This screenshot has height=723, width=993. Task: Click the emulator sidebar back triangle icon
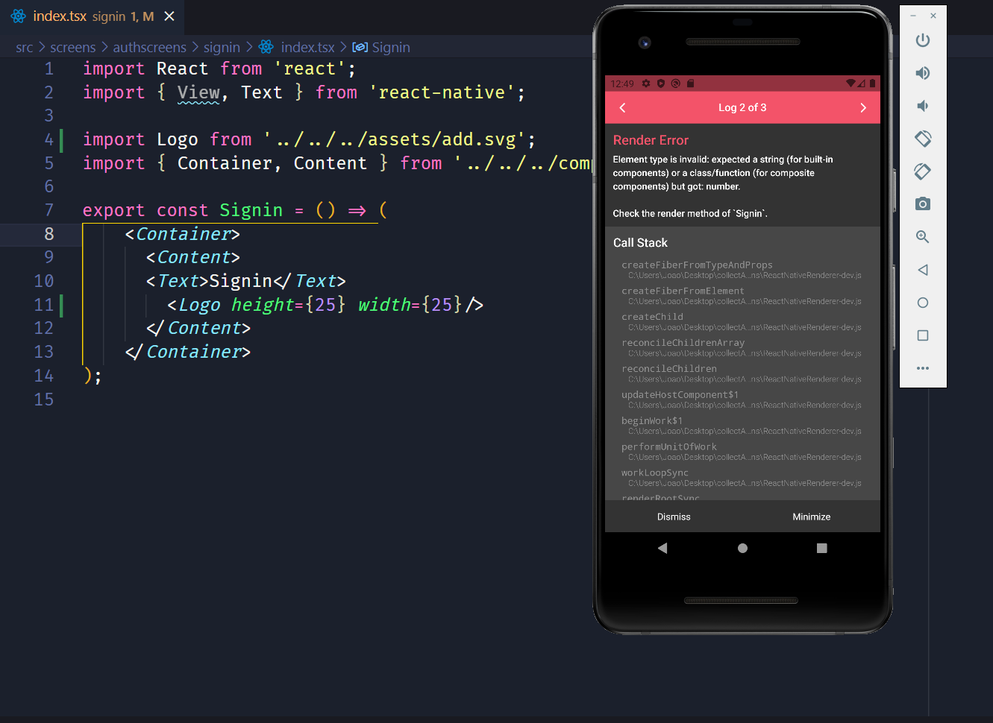(923, 270)
